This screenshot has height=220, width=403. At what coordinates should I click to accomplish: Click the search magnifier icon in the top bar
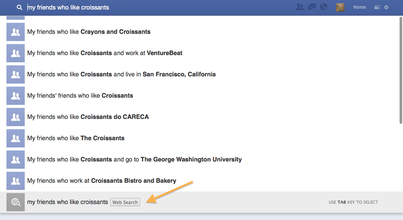coord(19,8)
